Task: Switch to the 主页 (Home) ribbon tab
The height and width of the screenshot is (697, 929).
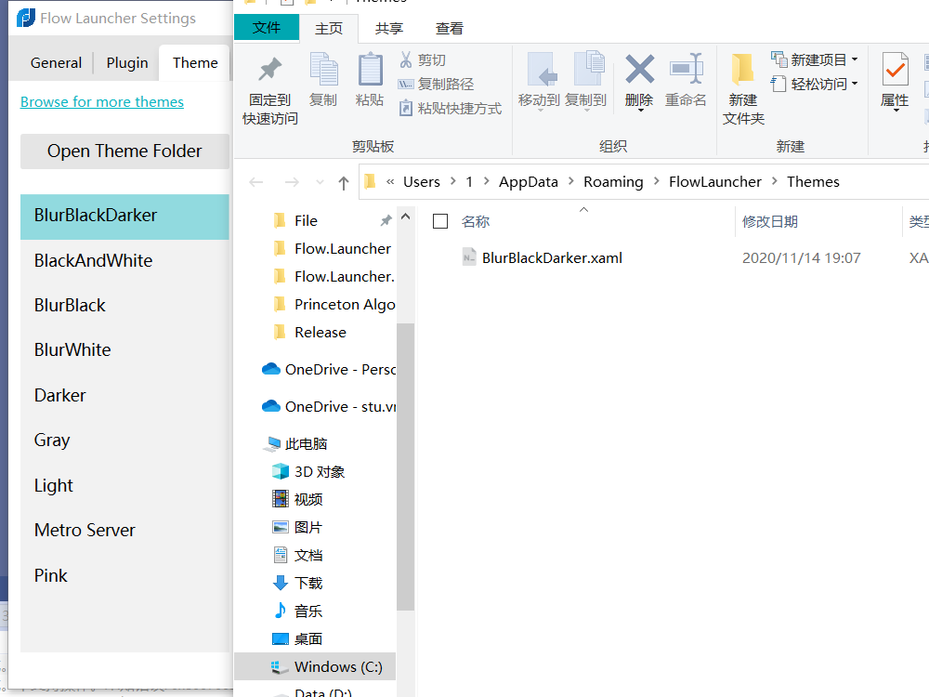Action: 329,29
